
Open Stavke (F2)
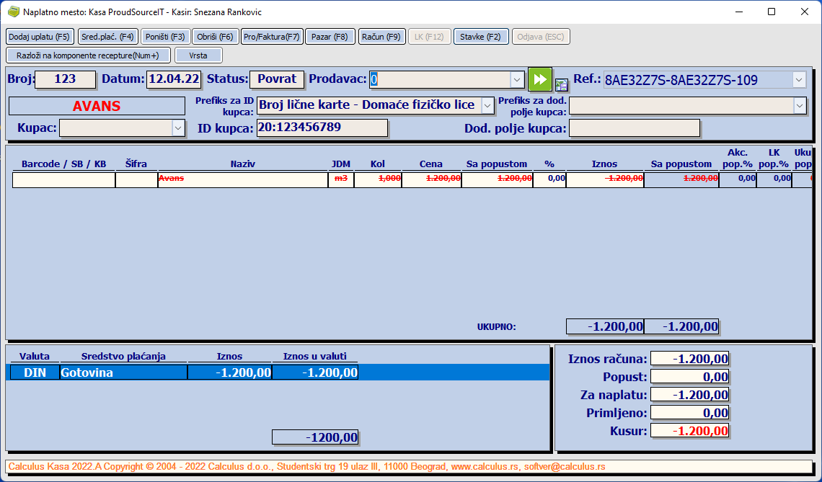[481, 37]
